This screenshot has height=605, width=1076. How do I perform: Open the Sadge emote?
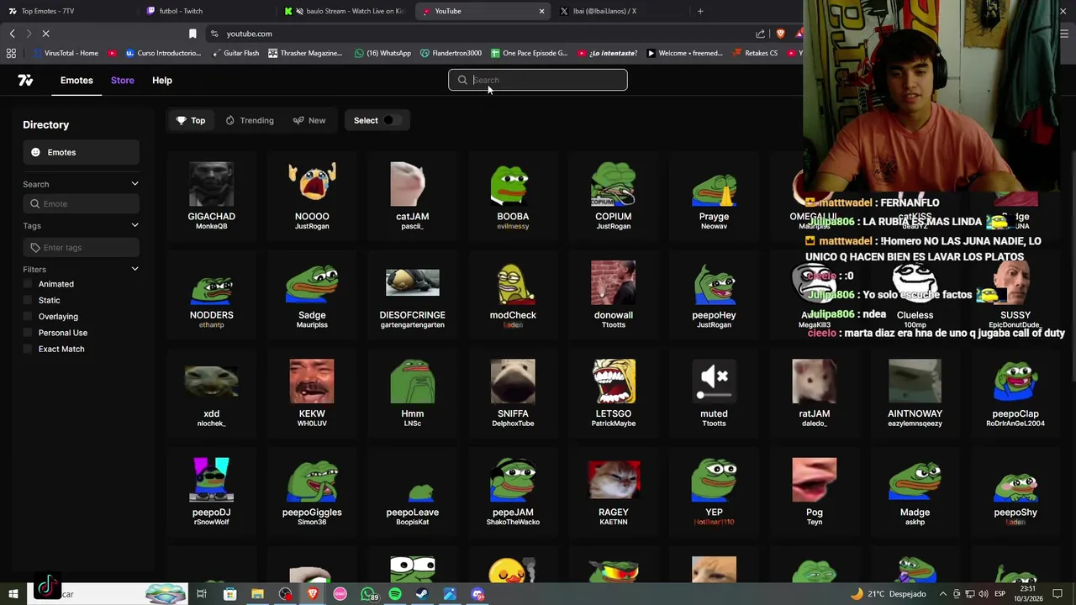tap(312, 294)
